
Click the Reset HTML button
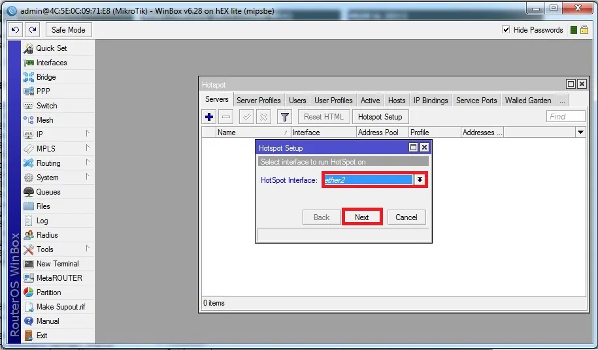(324, 117)
